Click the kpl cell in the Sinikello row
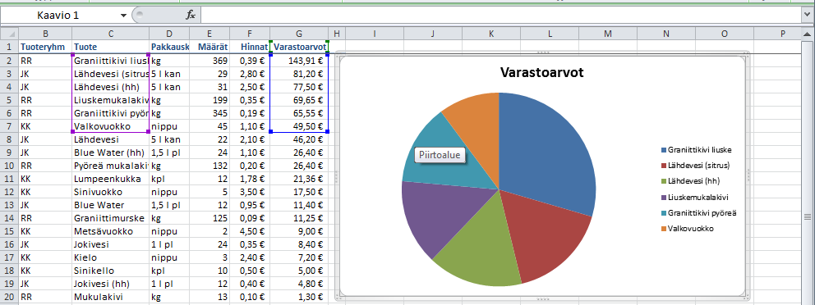The image size is (815, 305). (169, 271)
